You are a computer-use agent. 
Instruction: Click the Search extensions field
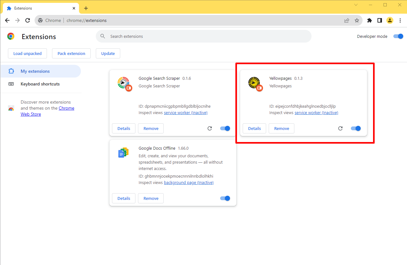pyautogui.click(x=203, y=36)
